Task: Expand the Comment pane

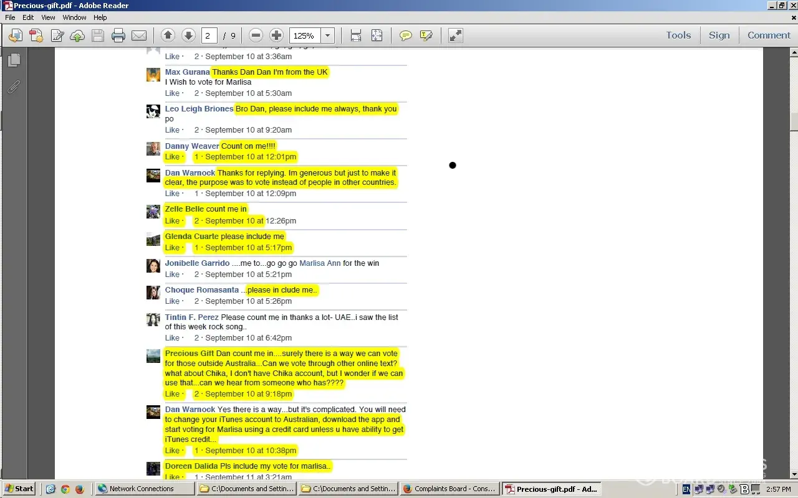Action: pyautogui.click(x=769, y=35)
